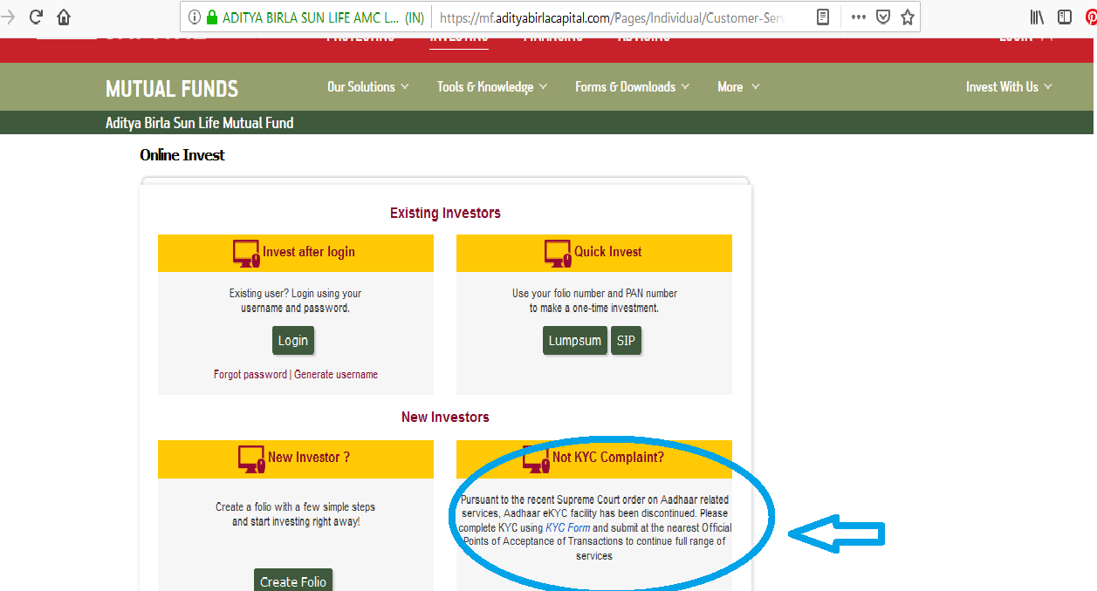This screenshot has width=1097, height=591.
Task: Show site information icon in address bar
Action: 194,17
